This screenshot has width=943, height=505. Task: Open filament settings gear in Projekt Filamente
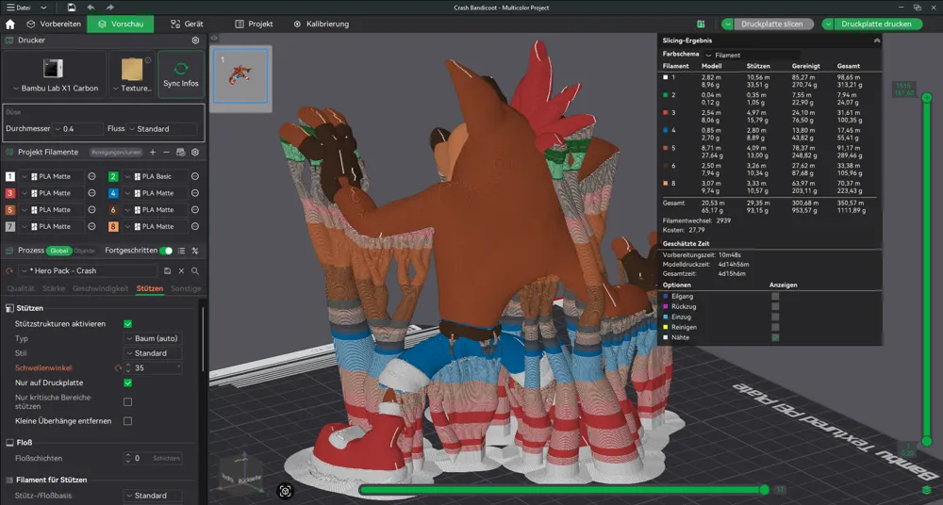point(195,152)
